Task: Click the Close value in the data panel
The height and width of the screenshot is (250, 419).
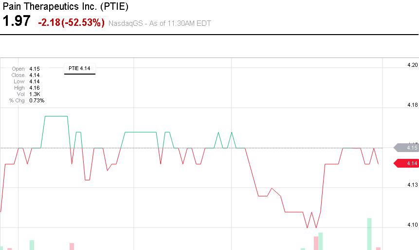Action: [34, 75]
